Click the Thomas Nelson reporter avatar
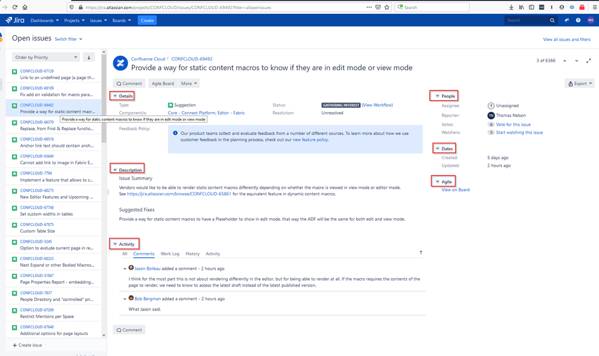 491,115
